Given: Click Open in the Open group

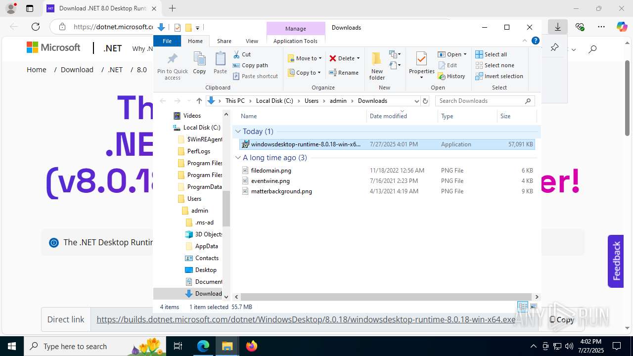Looking at the screenshot, I should click(x=452, y=54).
